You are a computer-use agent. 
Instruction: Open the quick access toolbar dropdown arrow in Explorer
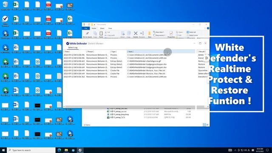[94, 25]
